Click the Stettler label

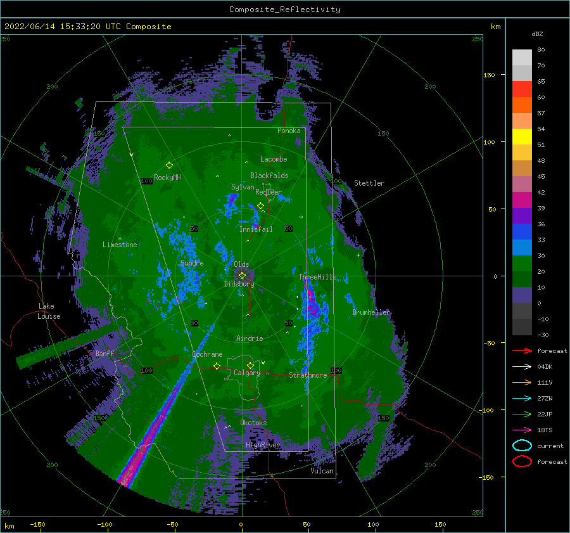click(x=369, y=183)
